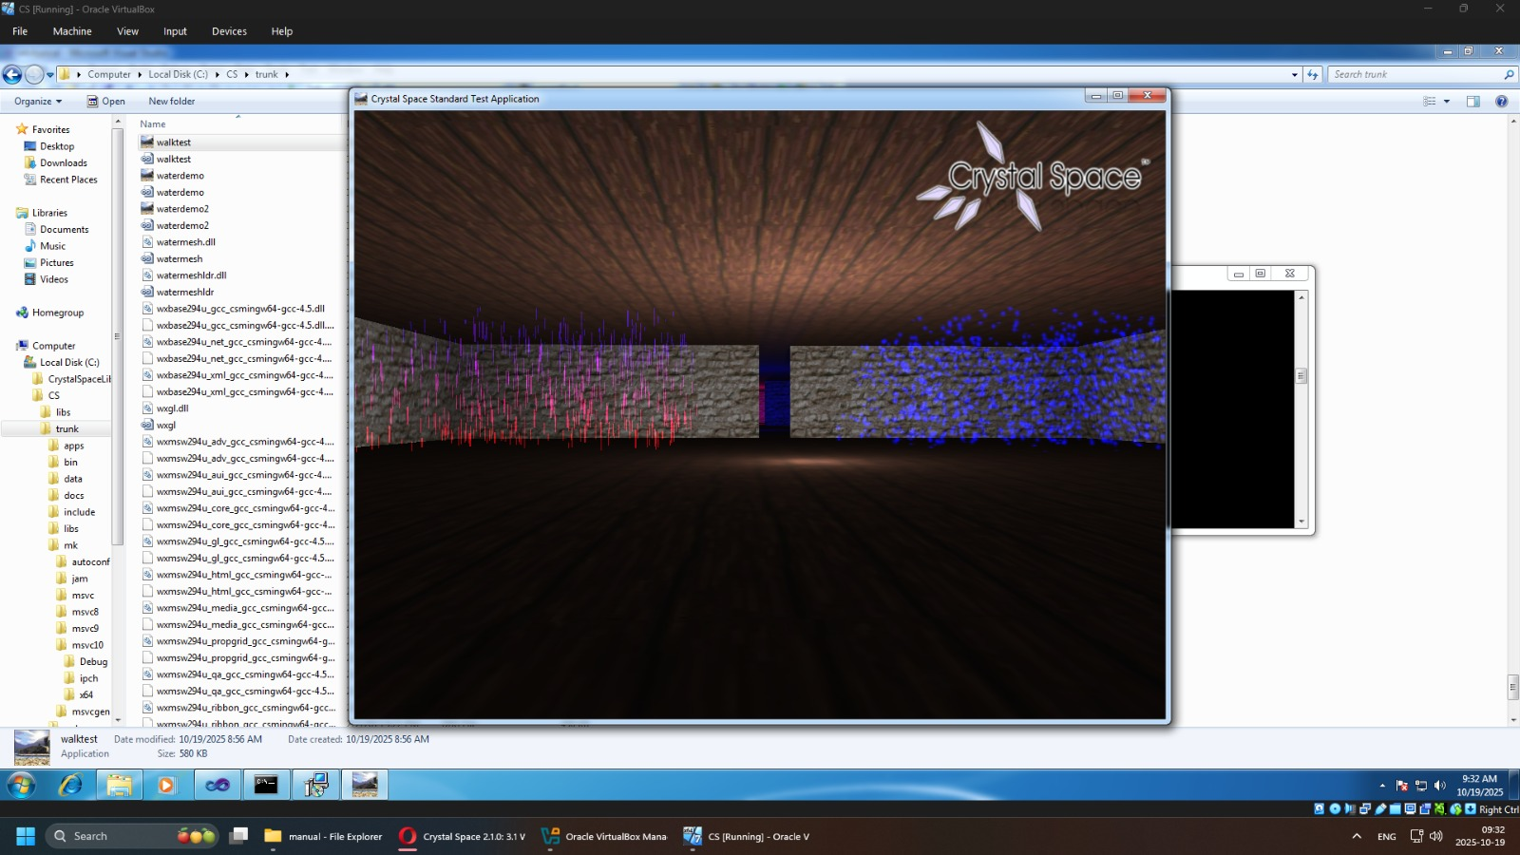Open the Organize dropdown menu
This screenshot has height=855, width=1520.
pos(38,102)
